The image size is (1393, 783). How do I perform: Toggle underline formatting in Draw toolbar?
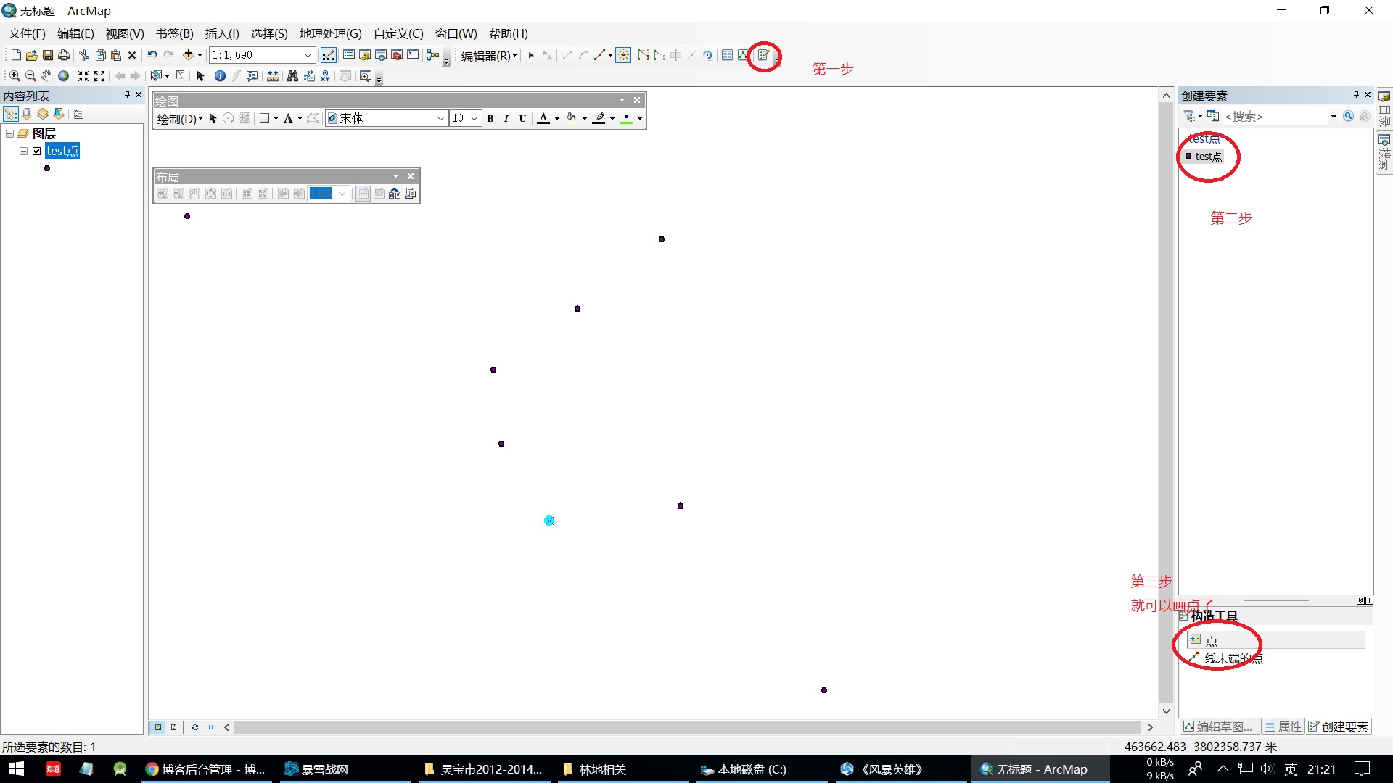(x=522, y=119)
